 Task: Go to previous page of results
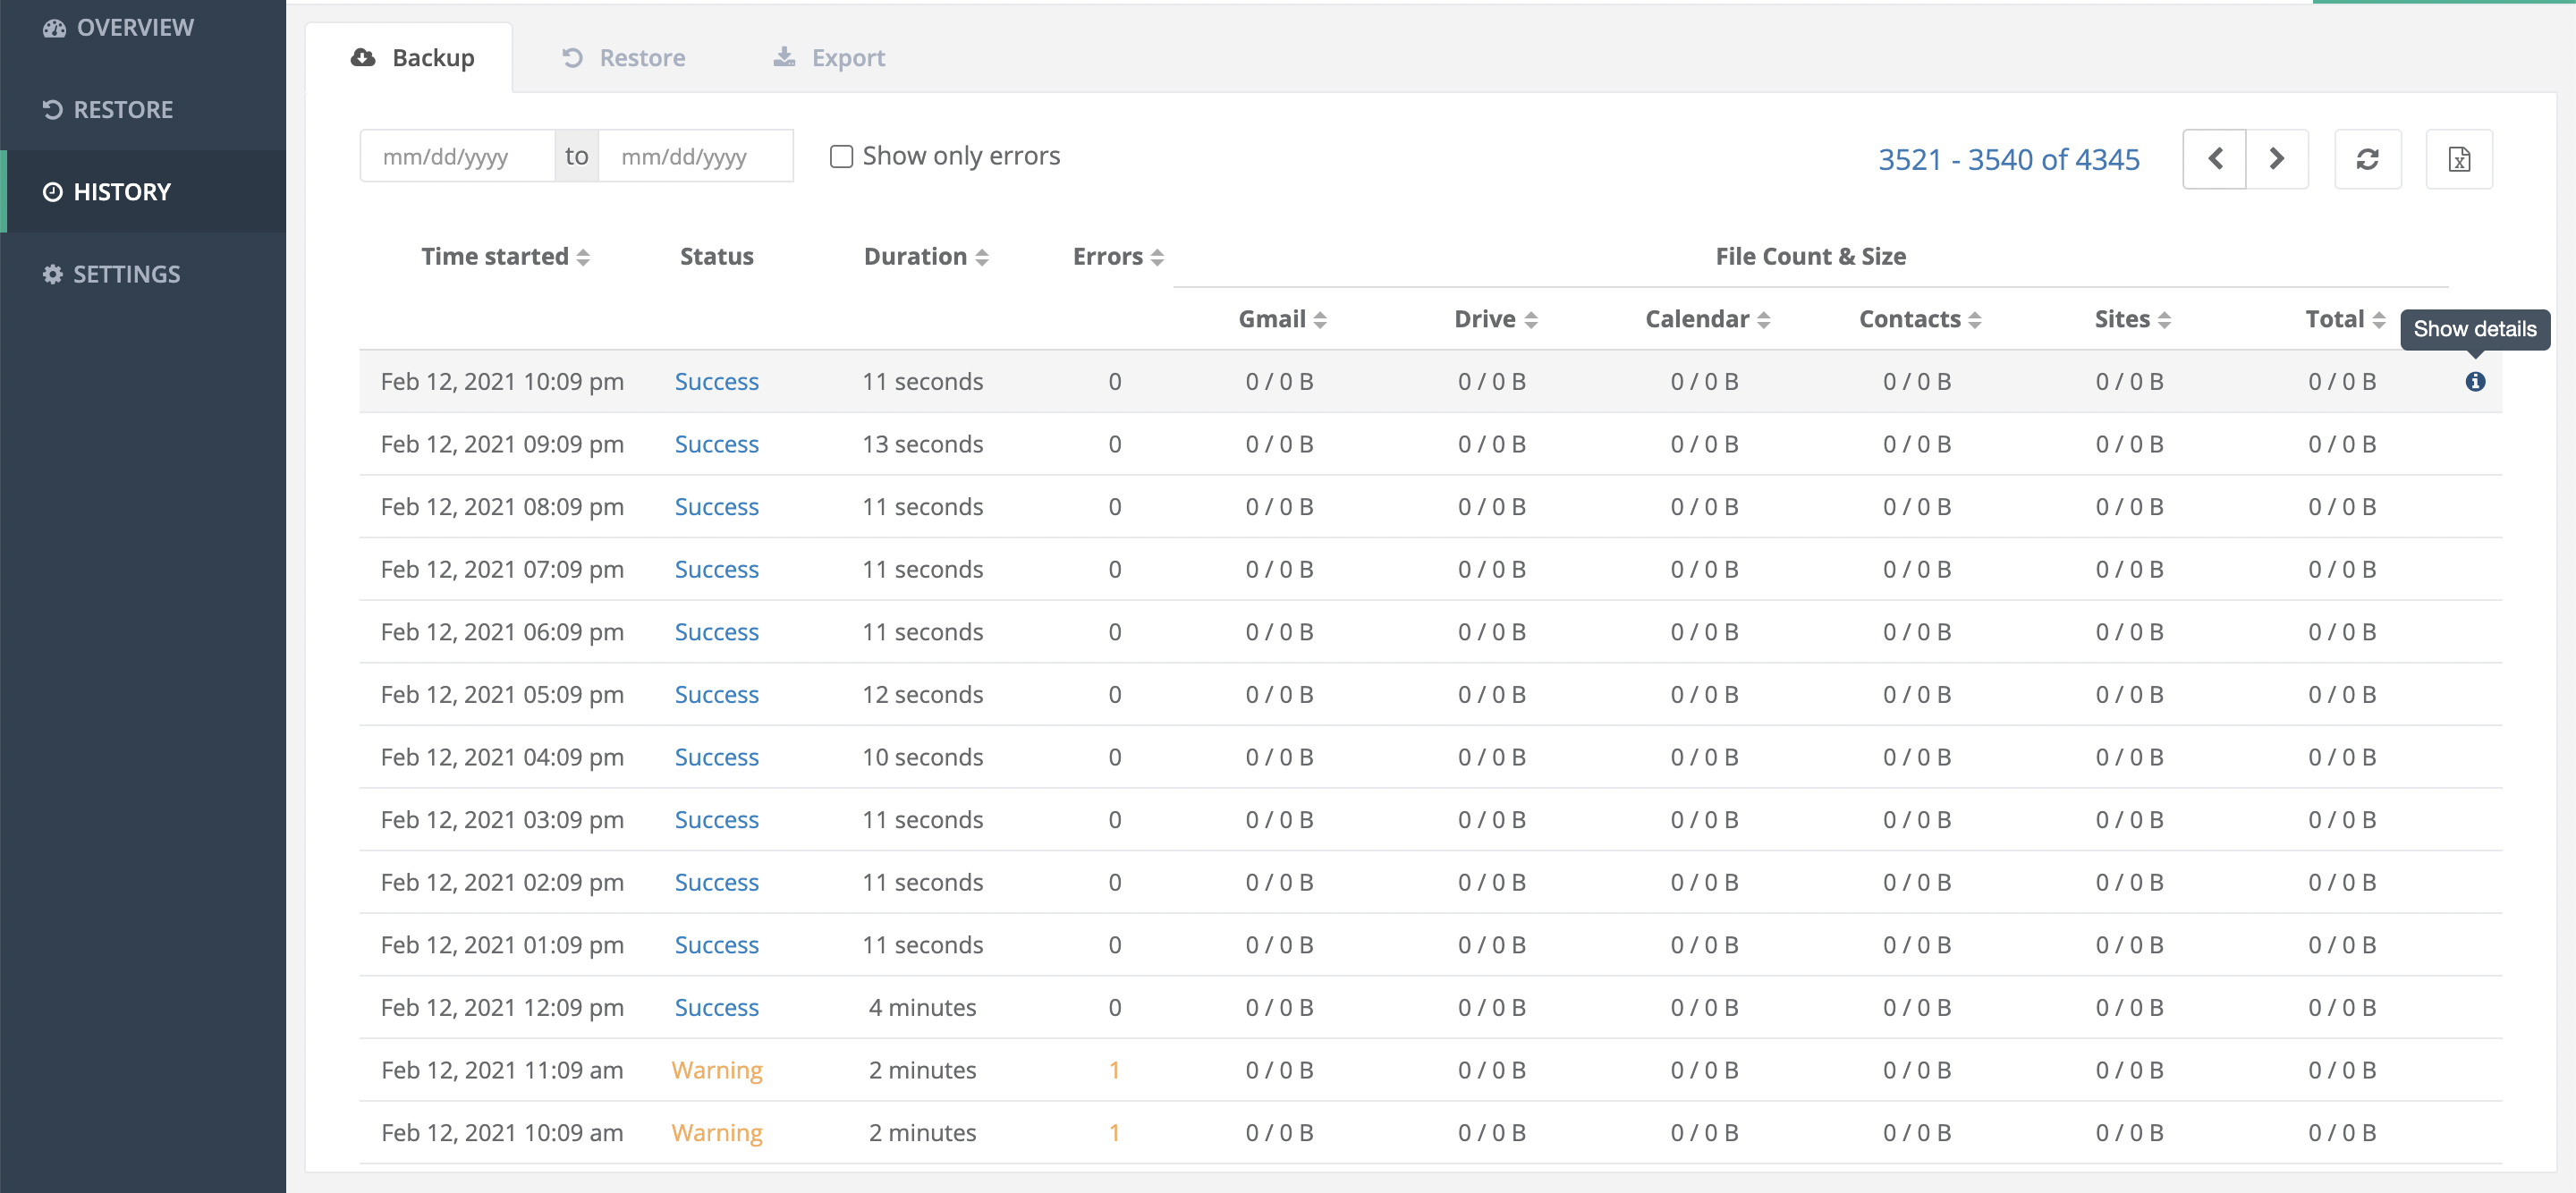click(2214, 158)
